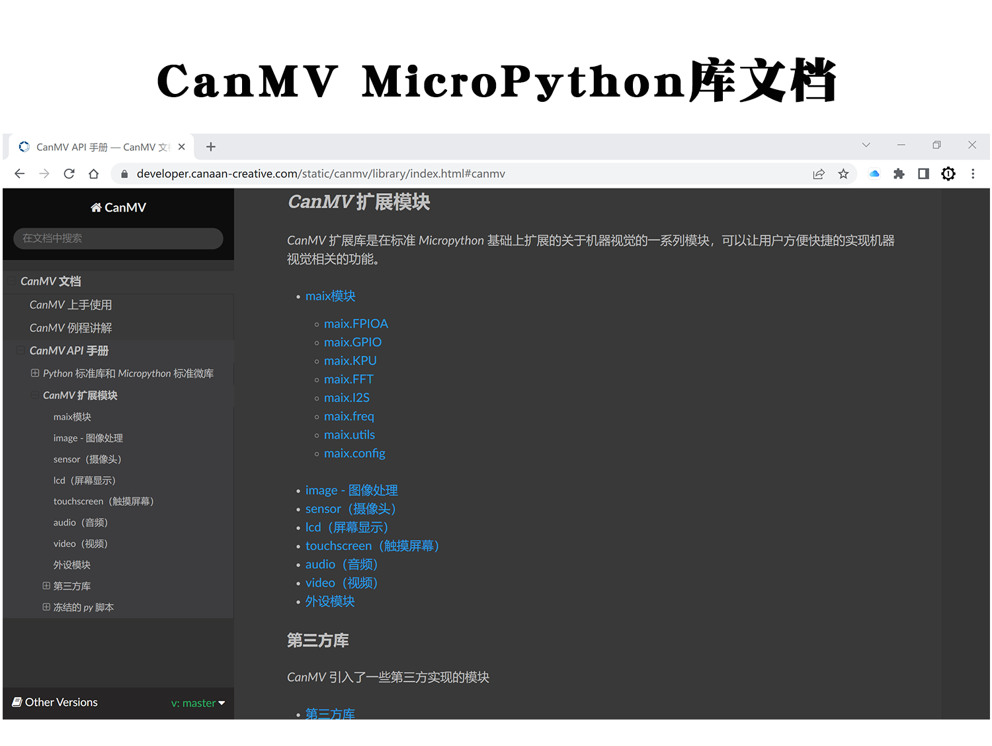Open the Extensions puzzle-piece icon
The height and width of the screenshot is (746, 992).
coord(899,173)
